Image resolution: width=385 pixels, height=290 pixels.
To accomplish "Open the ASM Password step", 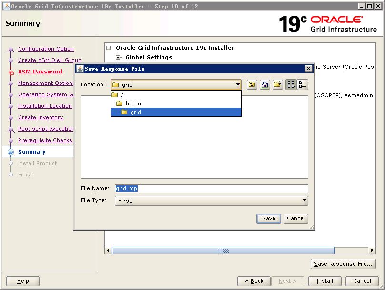I will pyautogui.click(x=41, y=72).
